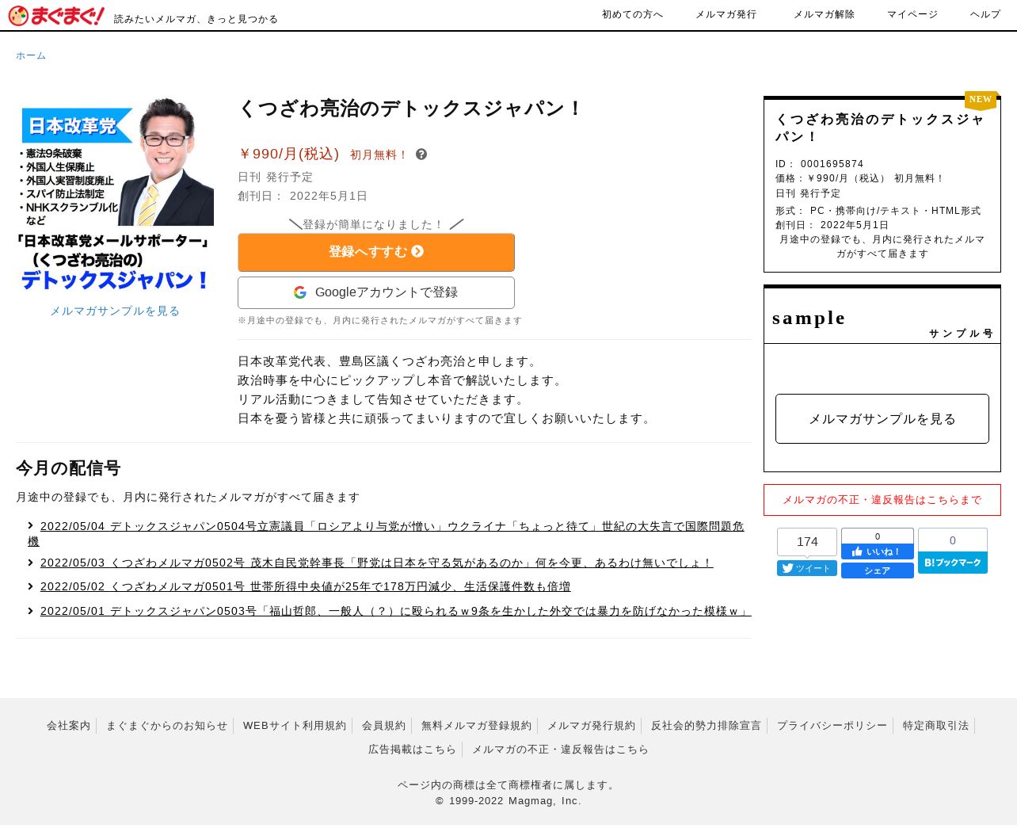1017x828 pixels.
Task: Click the ID： 0001695874 text in the sidebar
Action: coord(820,164)
